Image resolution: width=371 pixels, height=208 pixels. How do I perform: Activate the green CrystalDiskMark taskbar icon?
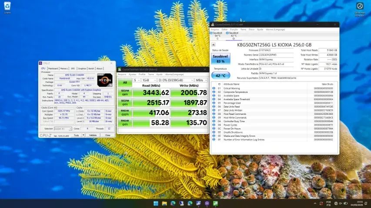click(x=216, y=203)
